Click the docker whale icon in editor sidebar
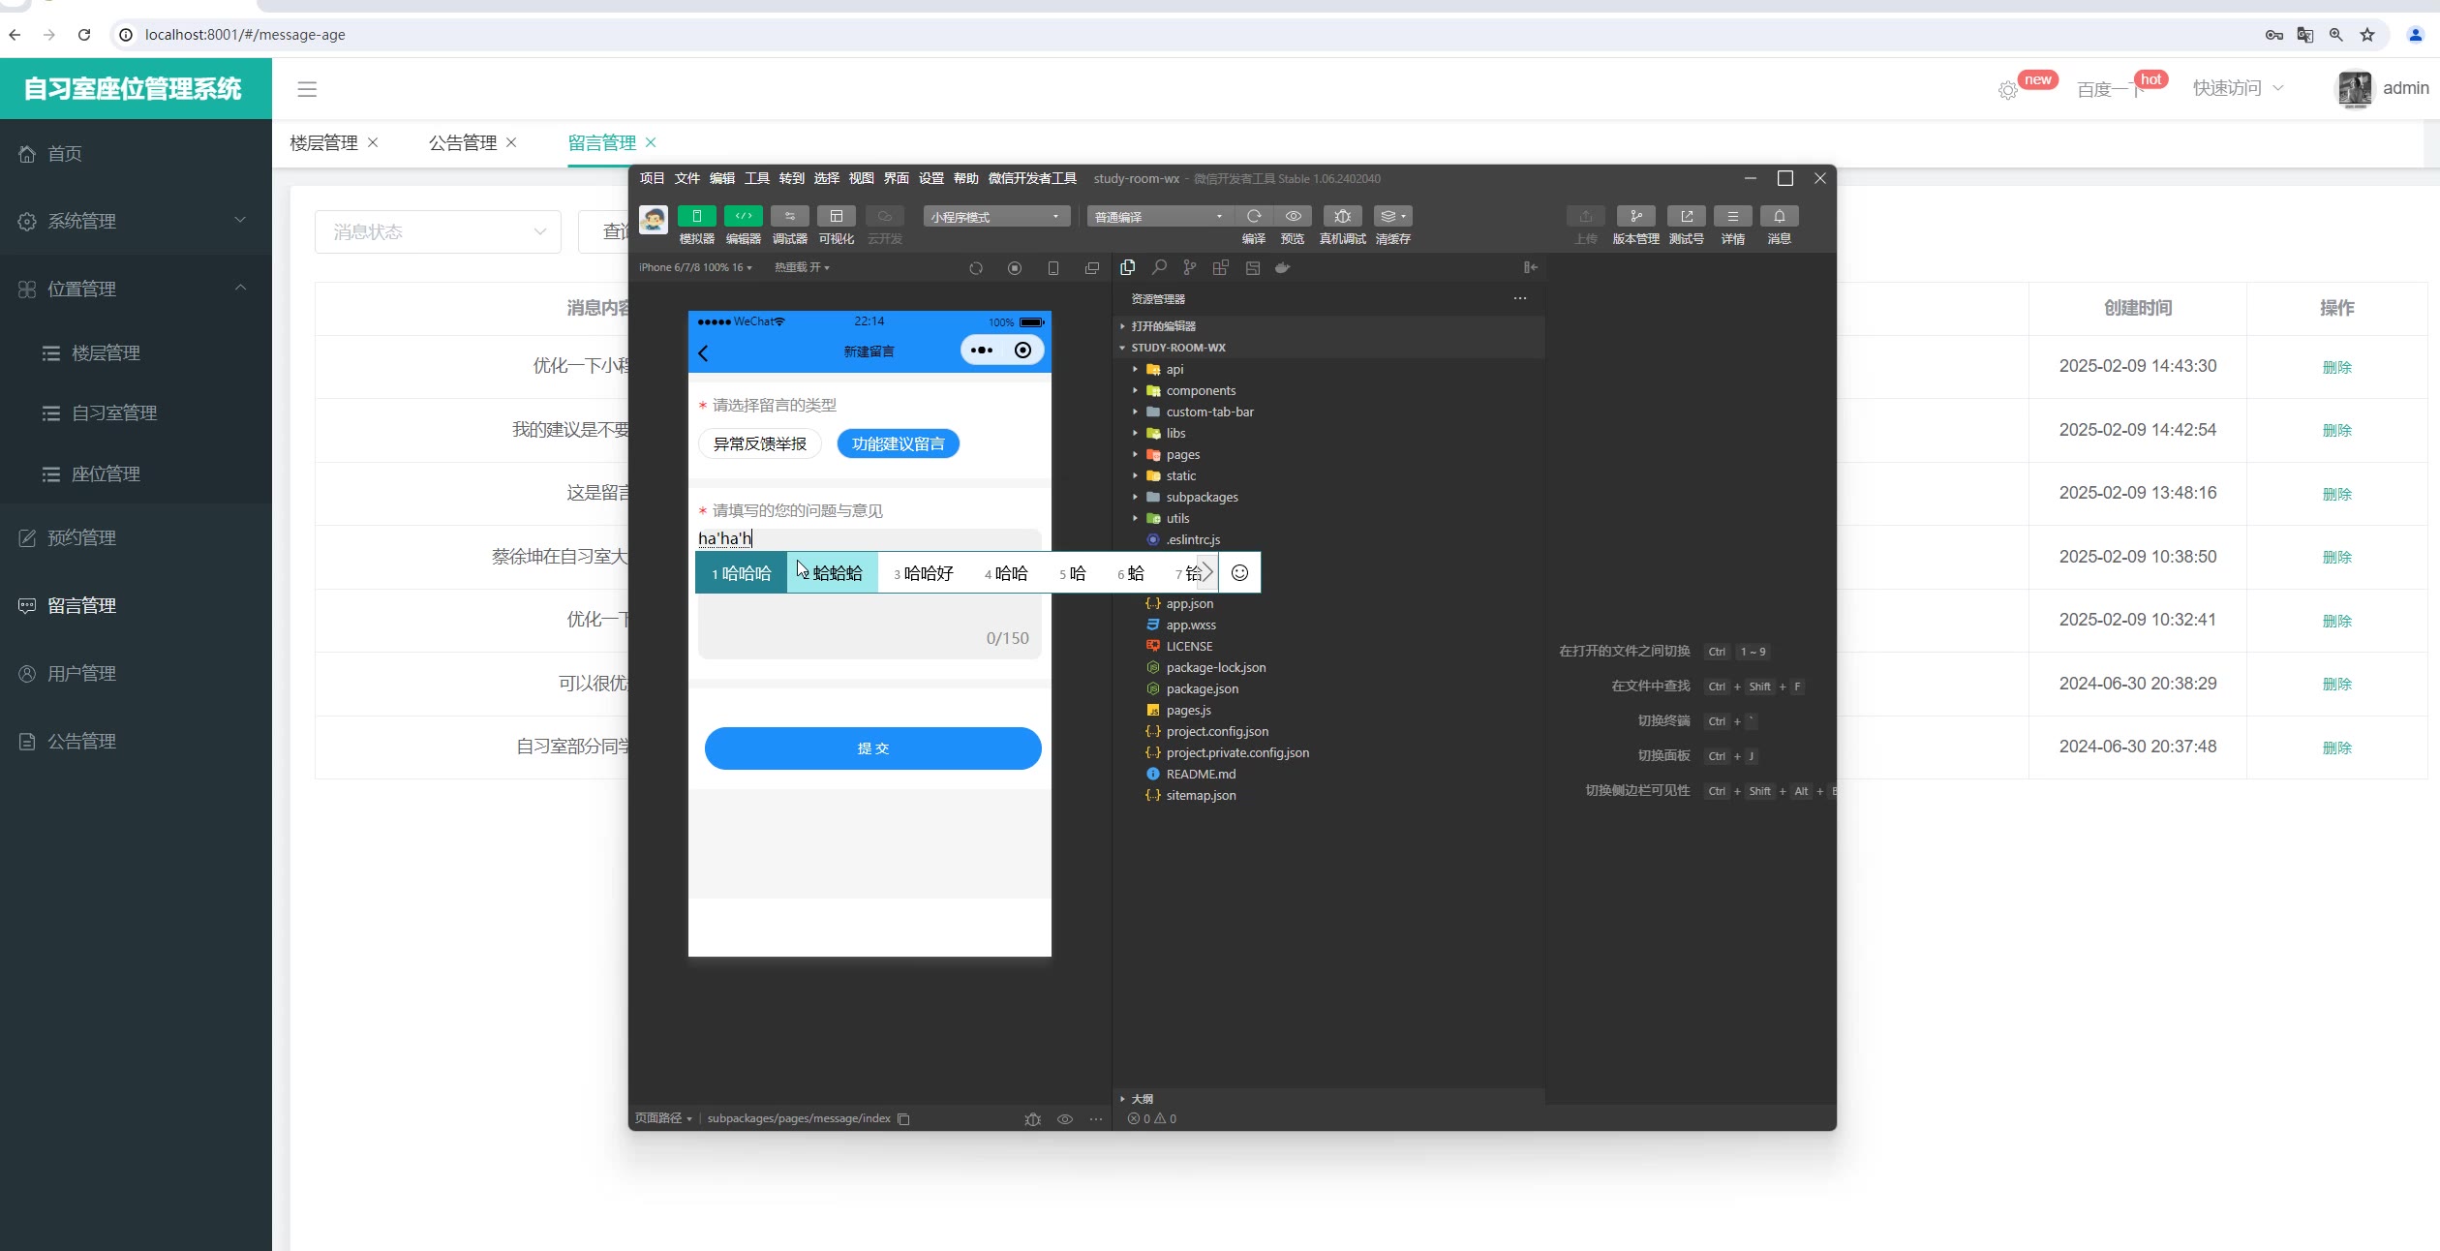2440x1251 pixels. tap(1283, 267)
